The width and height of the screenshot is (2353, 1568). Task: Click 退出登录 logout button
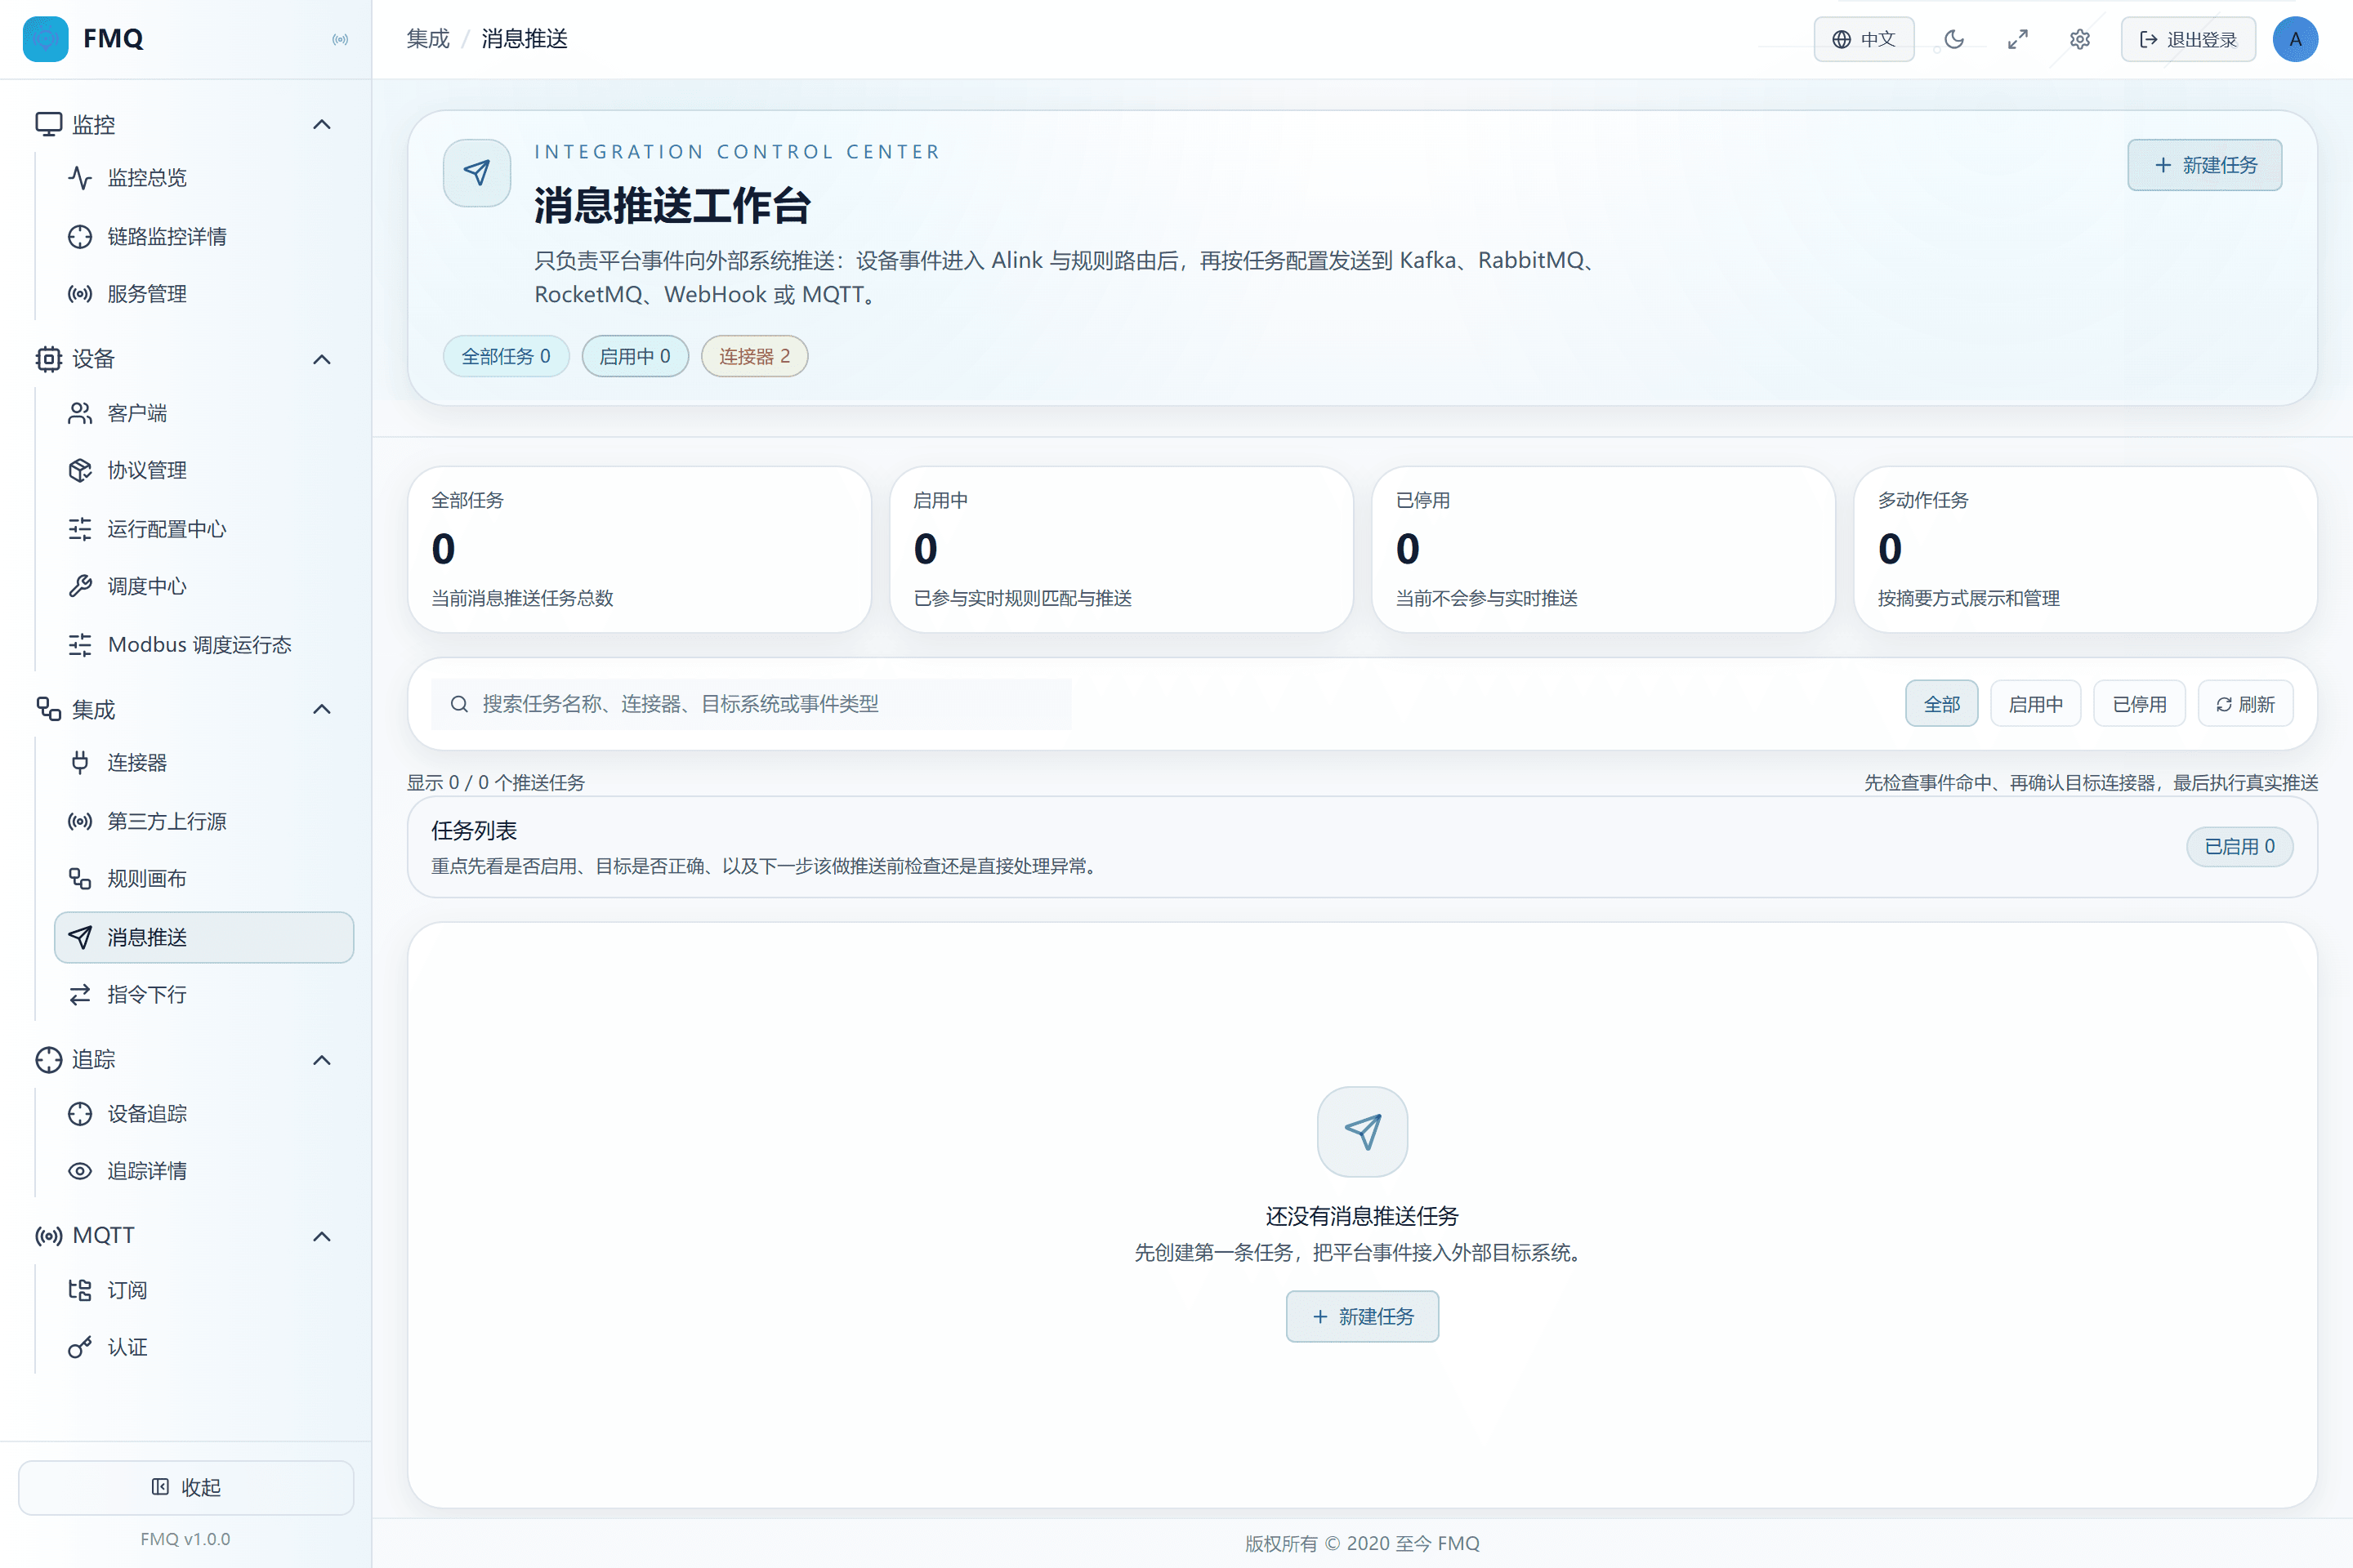click(2188, 39)
